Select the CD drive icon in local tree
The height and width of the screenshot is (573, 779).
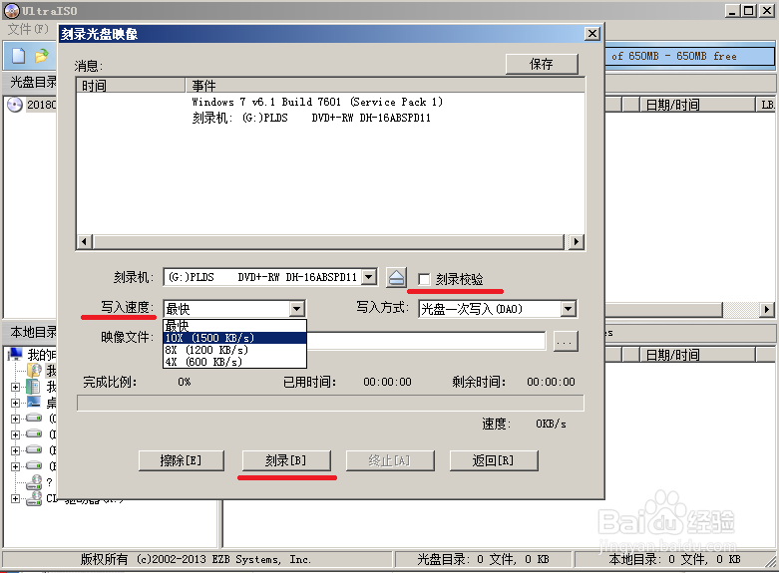click(x=34, y=498)
